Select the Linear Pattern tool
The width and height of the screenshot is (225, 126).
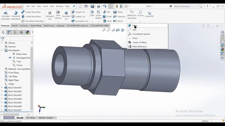click(x=98, y=15)
